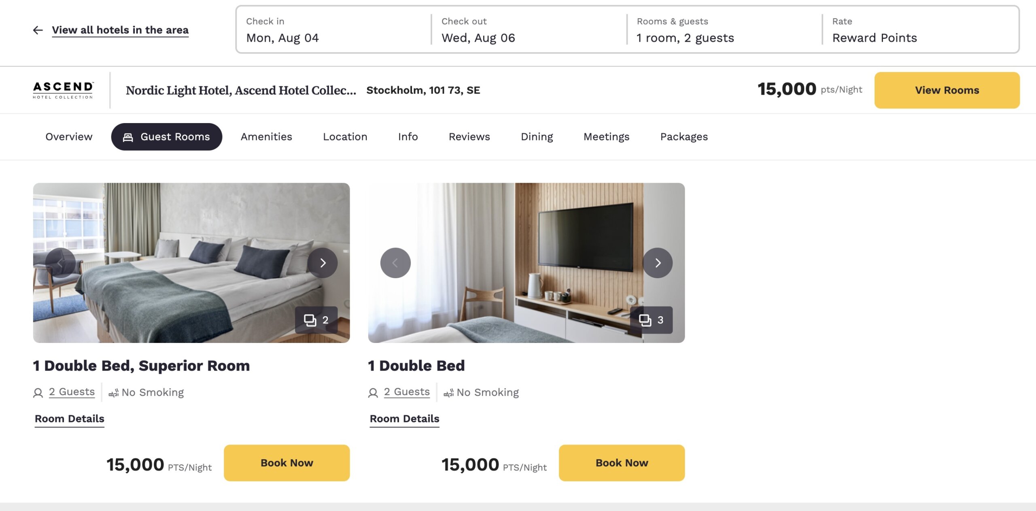This screenshot has height=511, width=1036.
Task: Show next photo of Superior Room
Action: click(x=322, y=263)
